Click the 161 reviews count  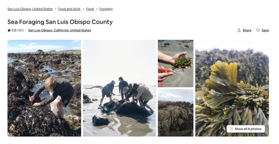20,30
